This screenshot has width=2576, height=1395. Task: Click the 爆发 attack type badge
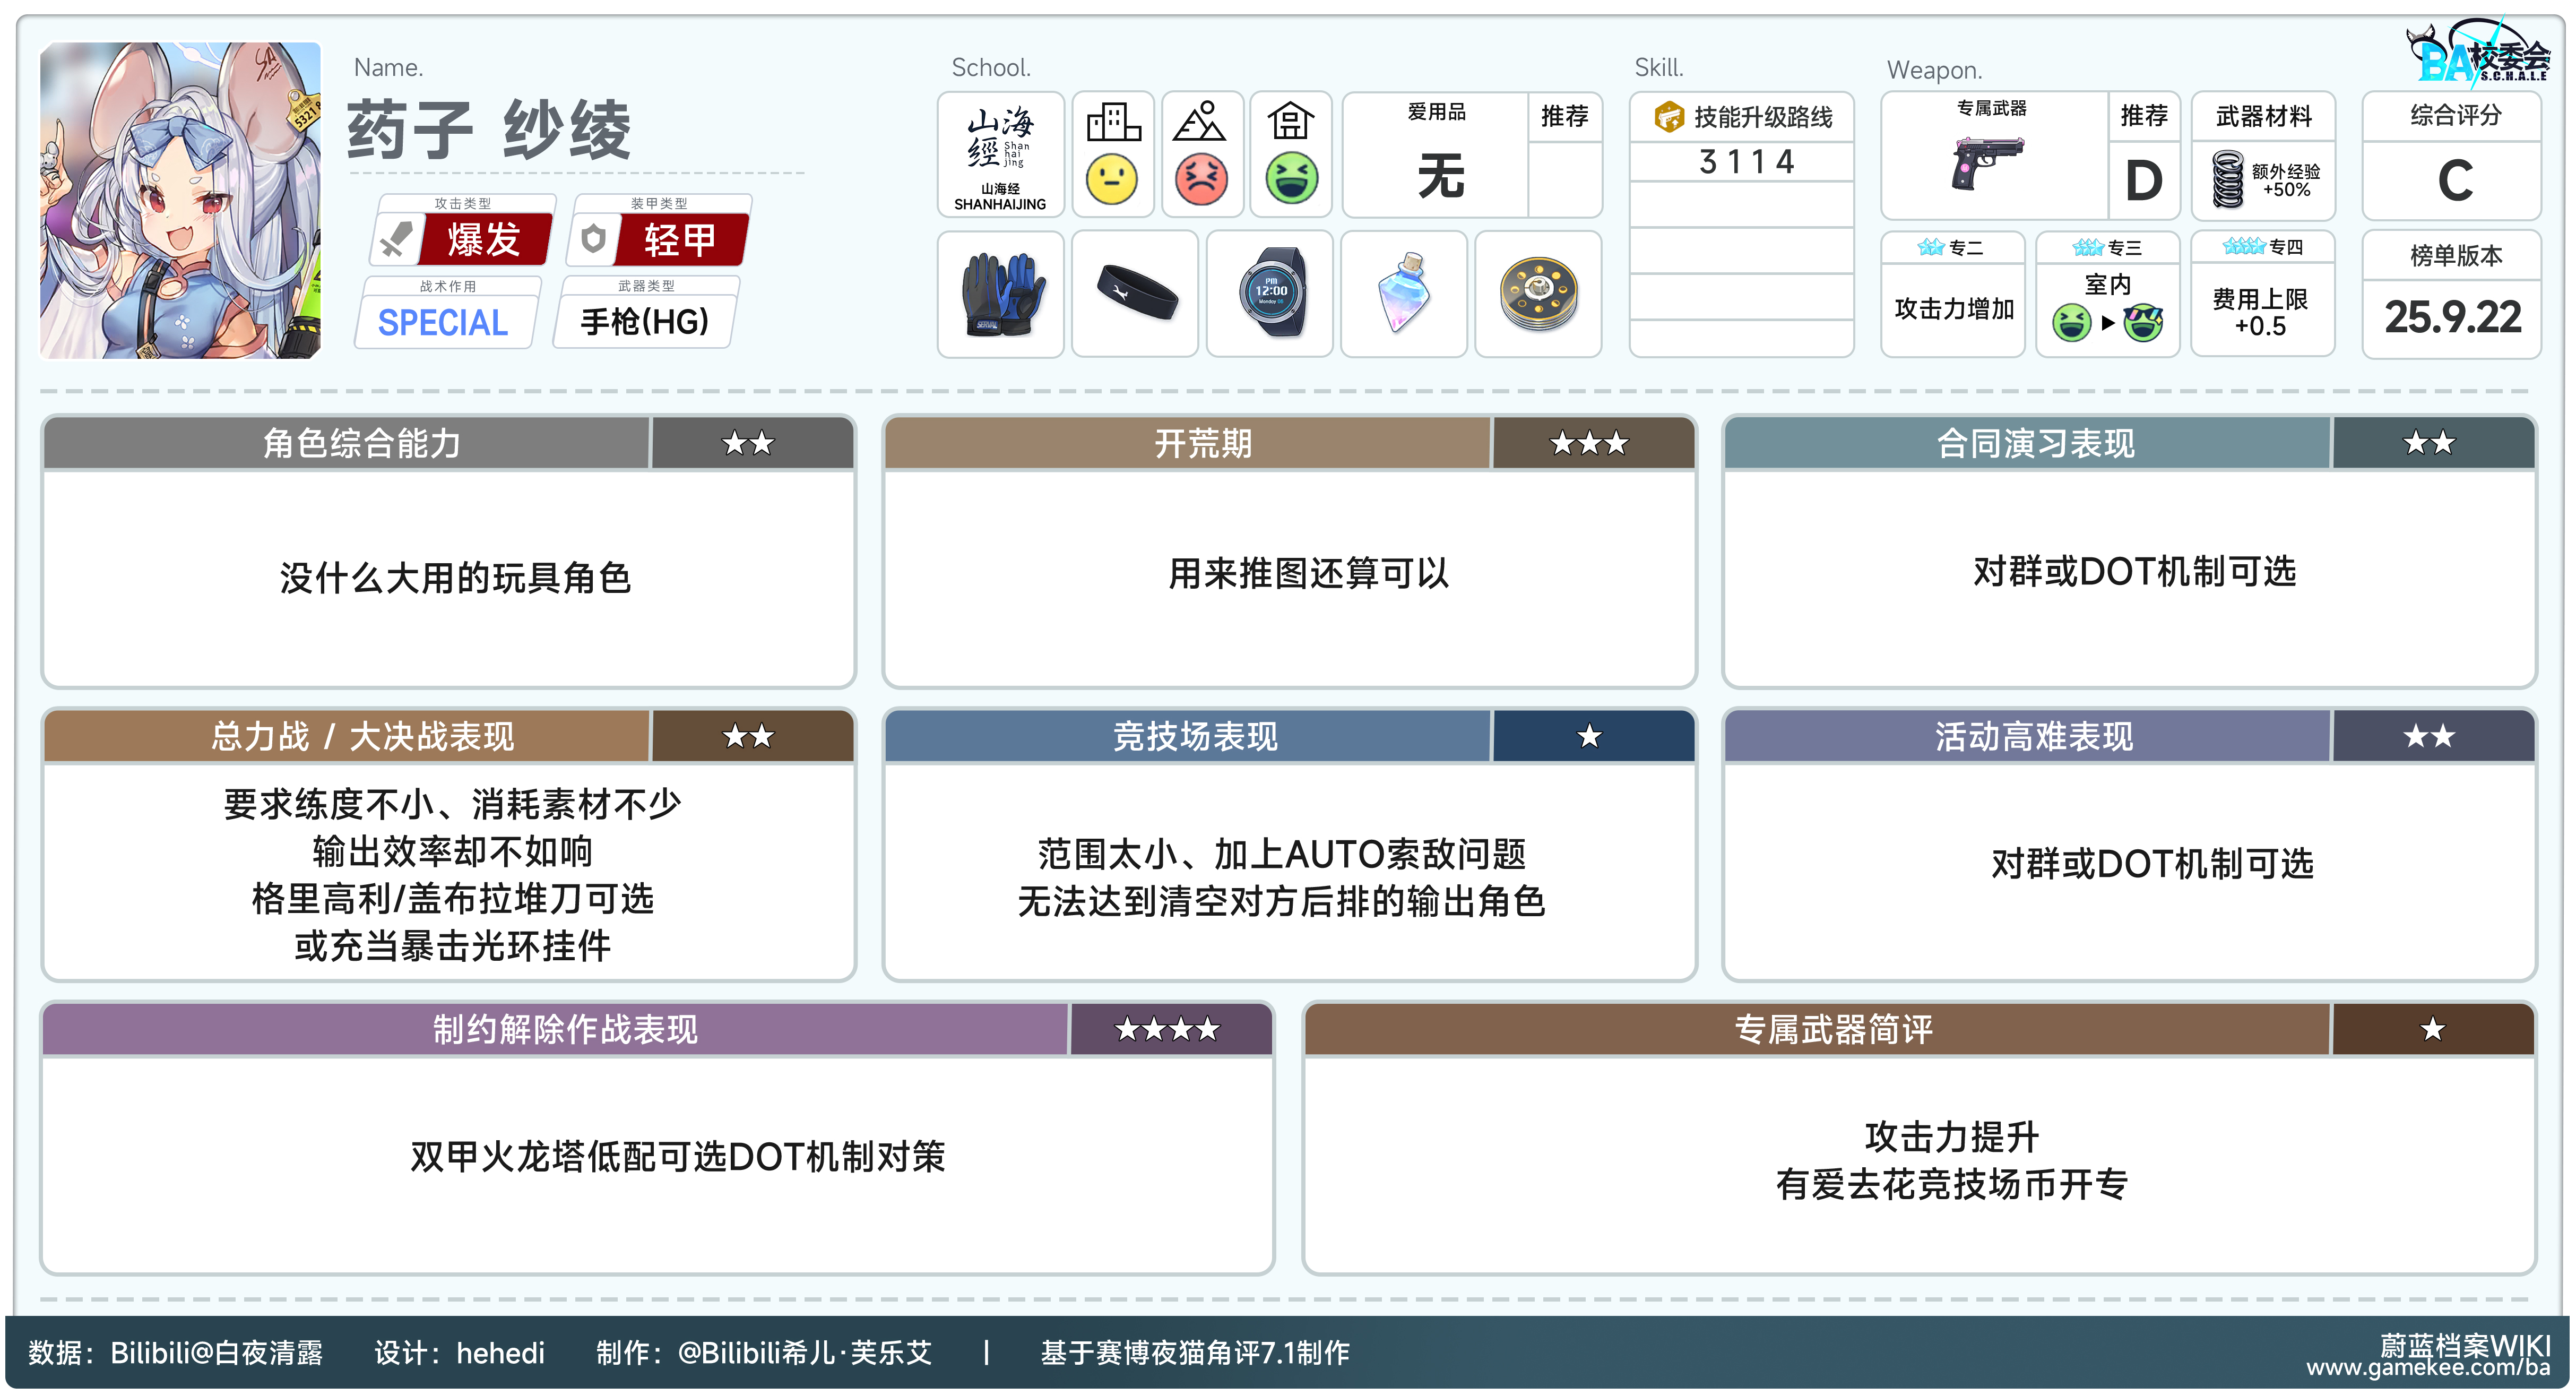click(x=484, y=240)
